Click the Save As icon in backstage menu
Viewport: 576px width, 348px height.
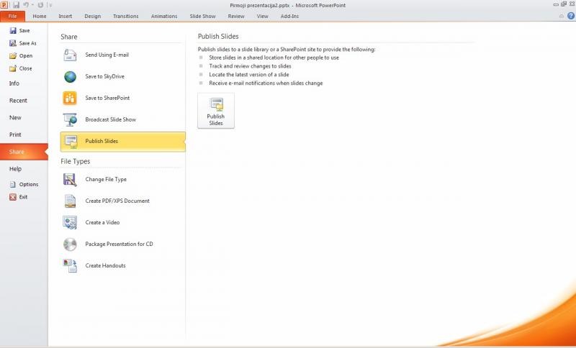tap(13, 43)
